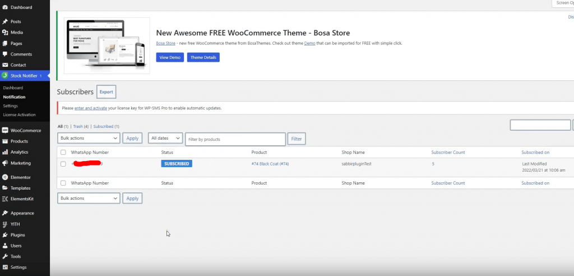Click the View Demo button
This screenshot has height=276, width=574.
point(170,58)
